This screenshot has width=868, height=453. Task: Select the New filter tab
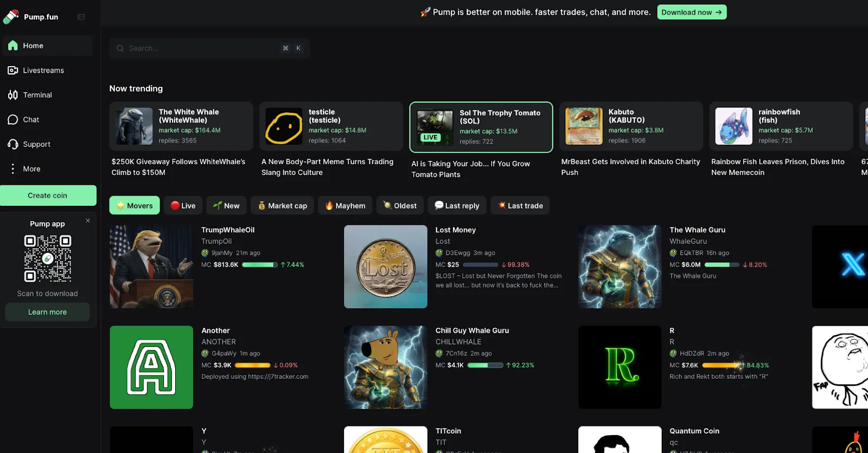point(226,205)
